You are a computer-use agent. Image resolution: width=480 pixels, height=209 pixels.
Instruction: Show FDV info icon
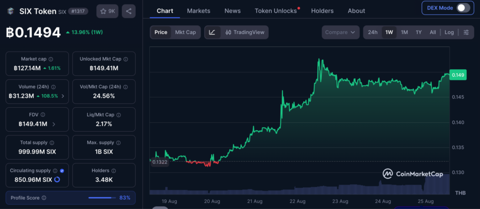pos(43,115)
